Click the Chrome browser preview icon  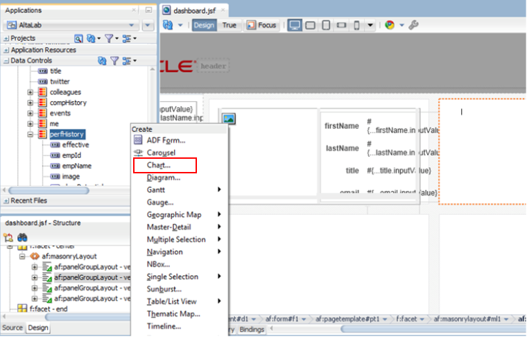[390, 25]
